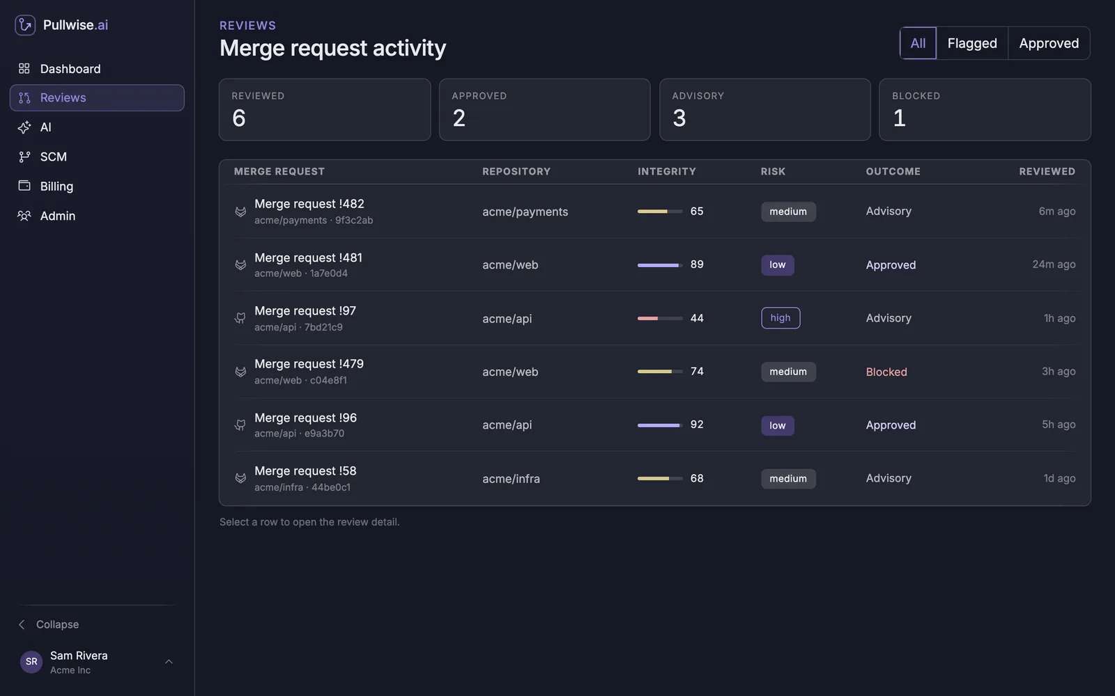This screenshot has width=1115, height=696.
Task: Click the GitHub icon for Merge request !97
Action: pyautogui.click(x=240, y=318)
